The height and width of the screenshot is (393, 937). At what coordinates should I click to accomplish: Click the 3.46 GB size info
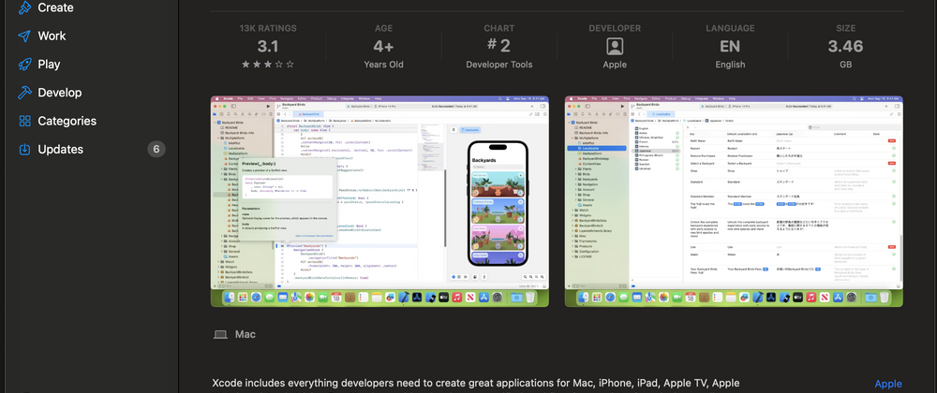[845, 47]
